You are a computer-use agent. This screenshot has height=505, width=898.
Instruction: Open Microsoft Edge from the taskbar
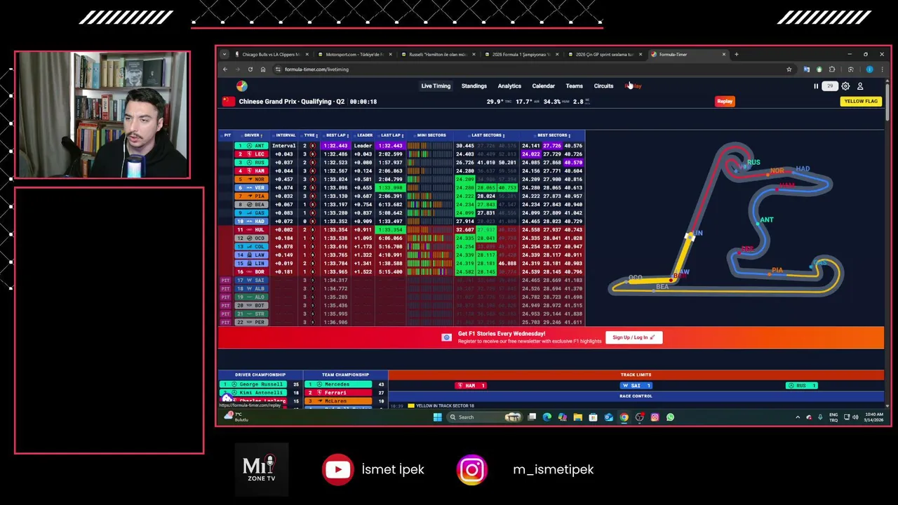[x=547, y=417]
